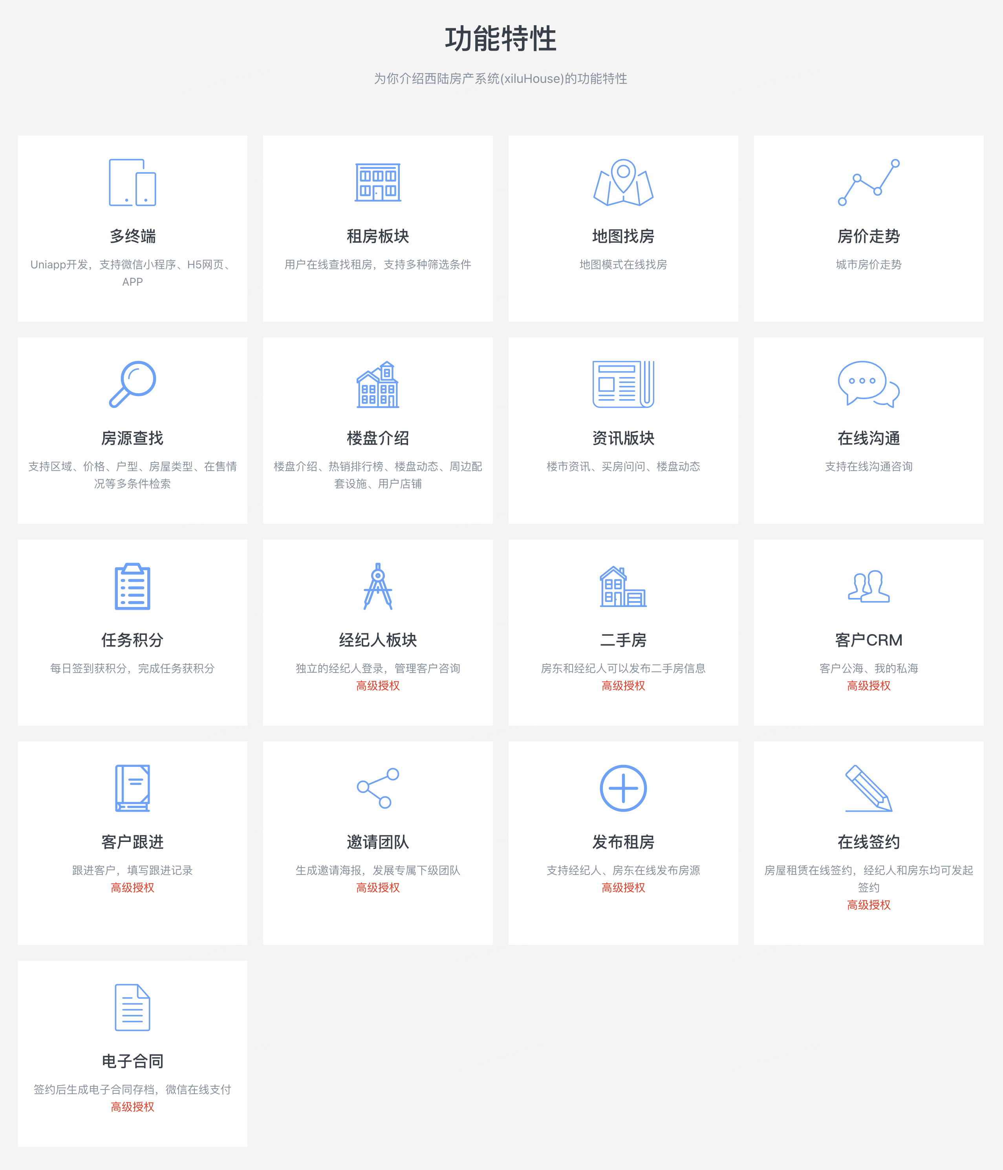Click the 功能特性 page heading
The width and height of the screenshot is (1003, 1170).
click(501, 39)
